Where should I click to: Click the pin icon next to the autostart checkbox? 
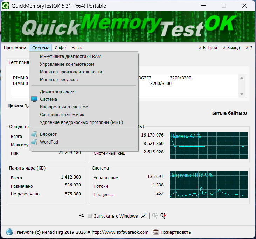pos(82,216)
